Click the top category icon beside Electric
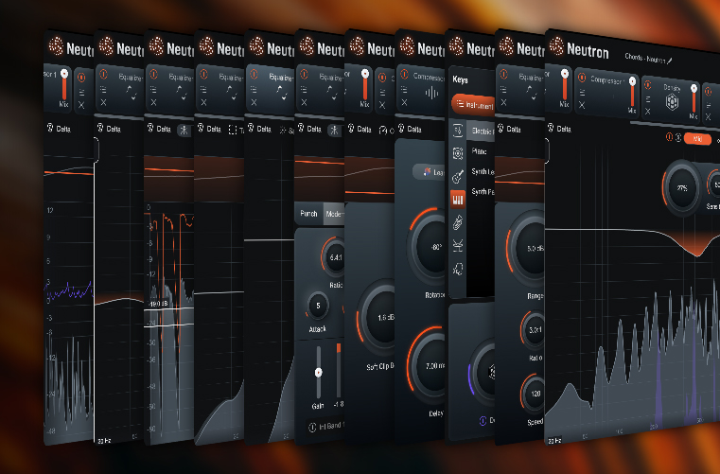720x474 pixels. coord(458,131)
